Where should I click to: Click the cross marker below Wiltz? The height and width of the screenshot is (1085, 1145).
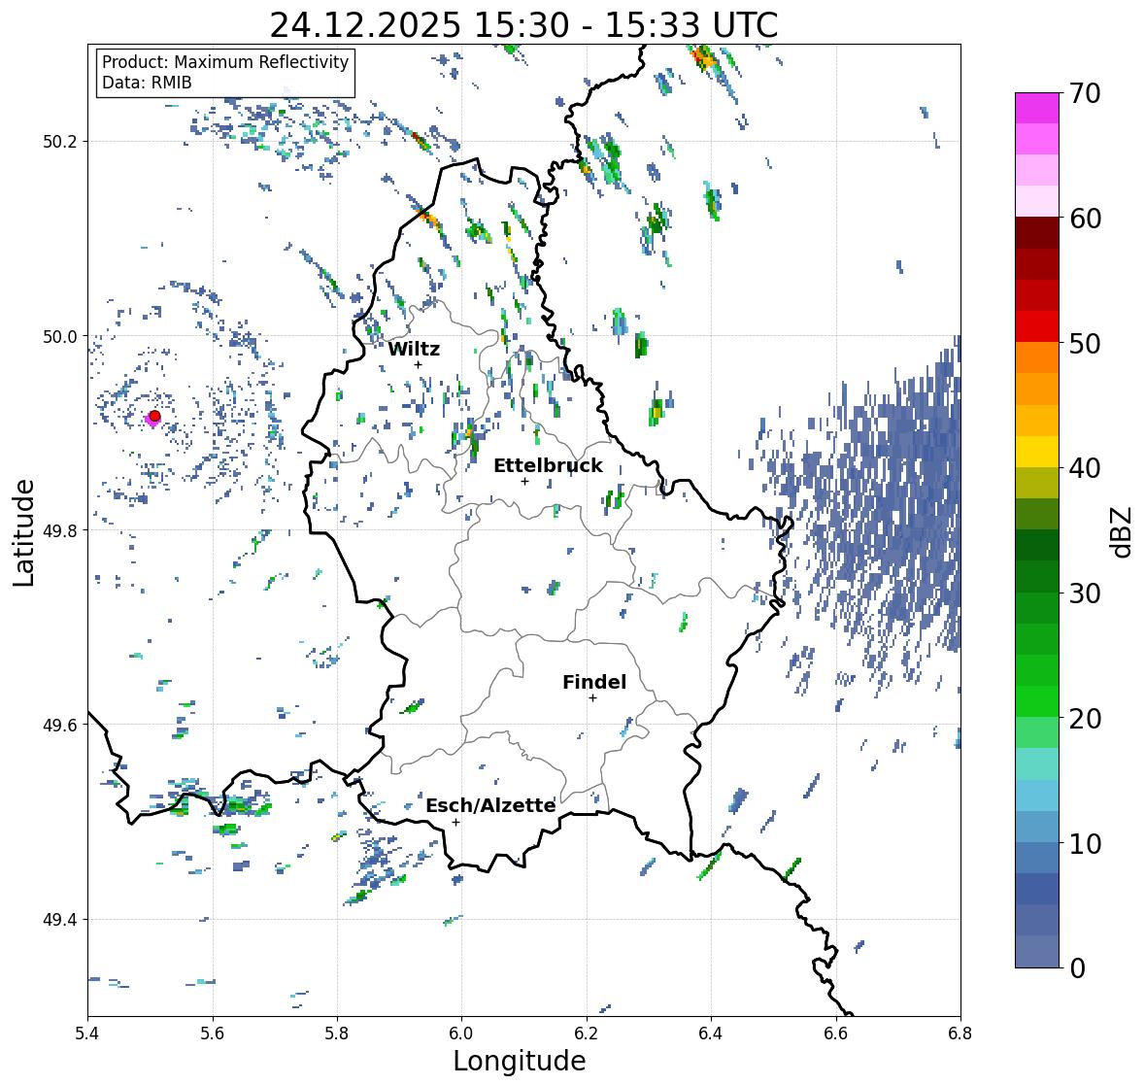[x=419, y=364]
